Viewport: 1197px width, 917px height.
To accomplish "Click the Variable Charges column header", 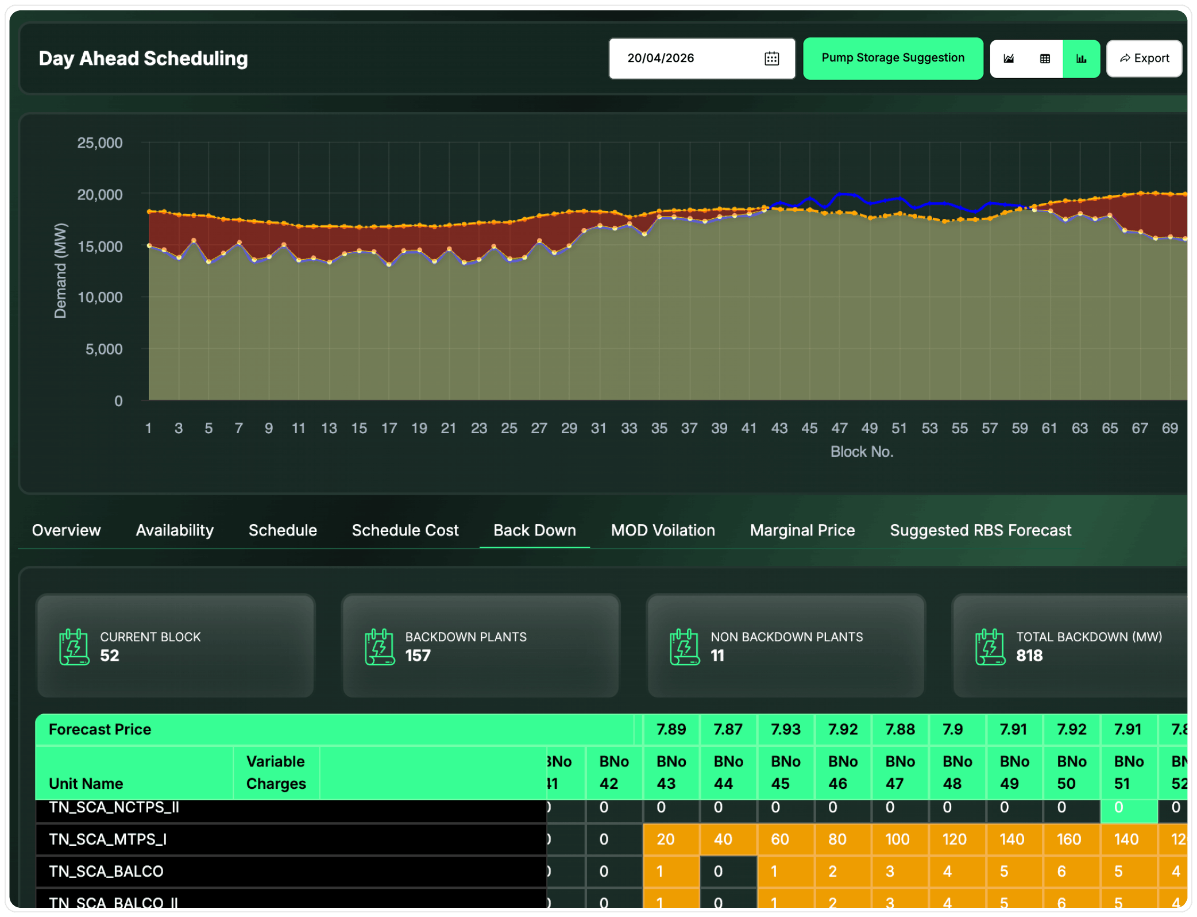I will click(276, 772).
